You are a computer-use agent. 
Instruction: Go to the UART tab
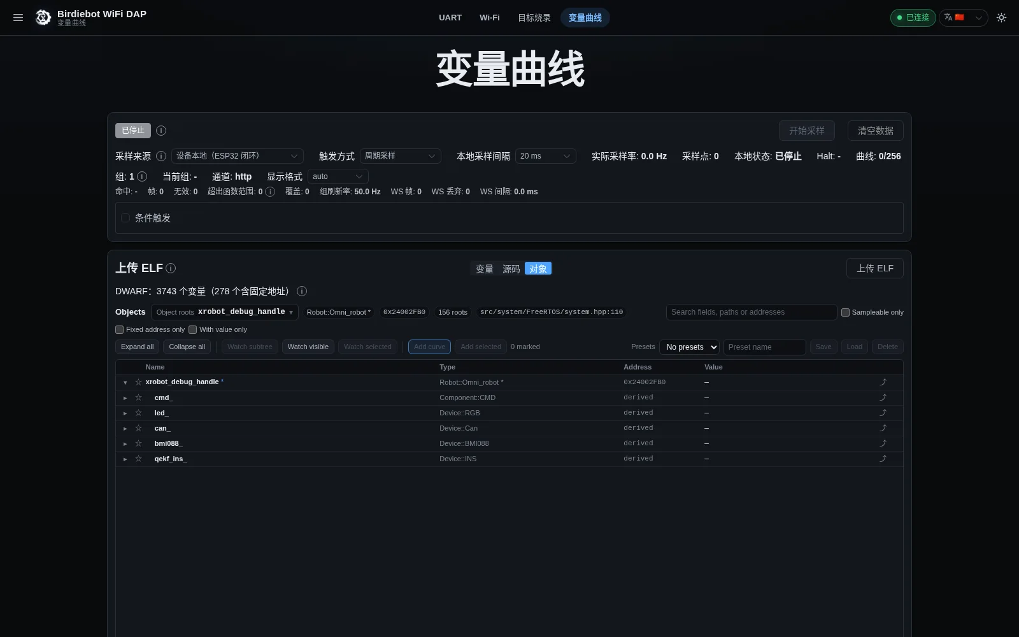coord(450,18)
